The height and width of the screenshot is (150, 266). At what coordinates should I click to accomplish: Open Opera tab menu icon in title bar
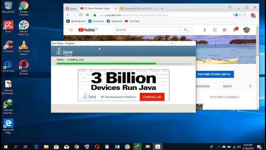pyautogui.click(x=230, y=7)
